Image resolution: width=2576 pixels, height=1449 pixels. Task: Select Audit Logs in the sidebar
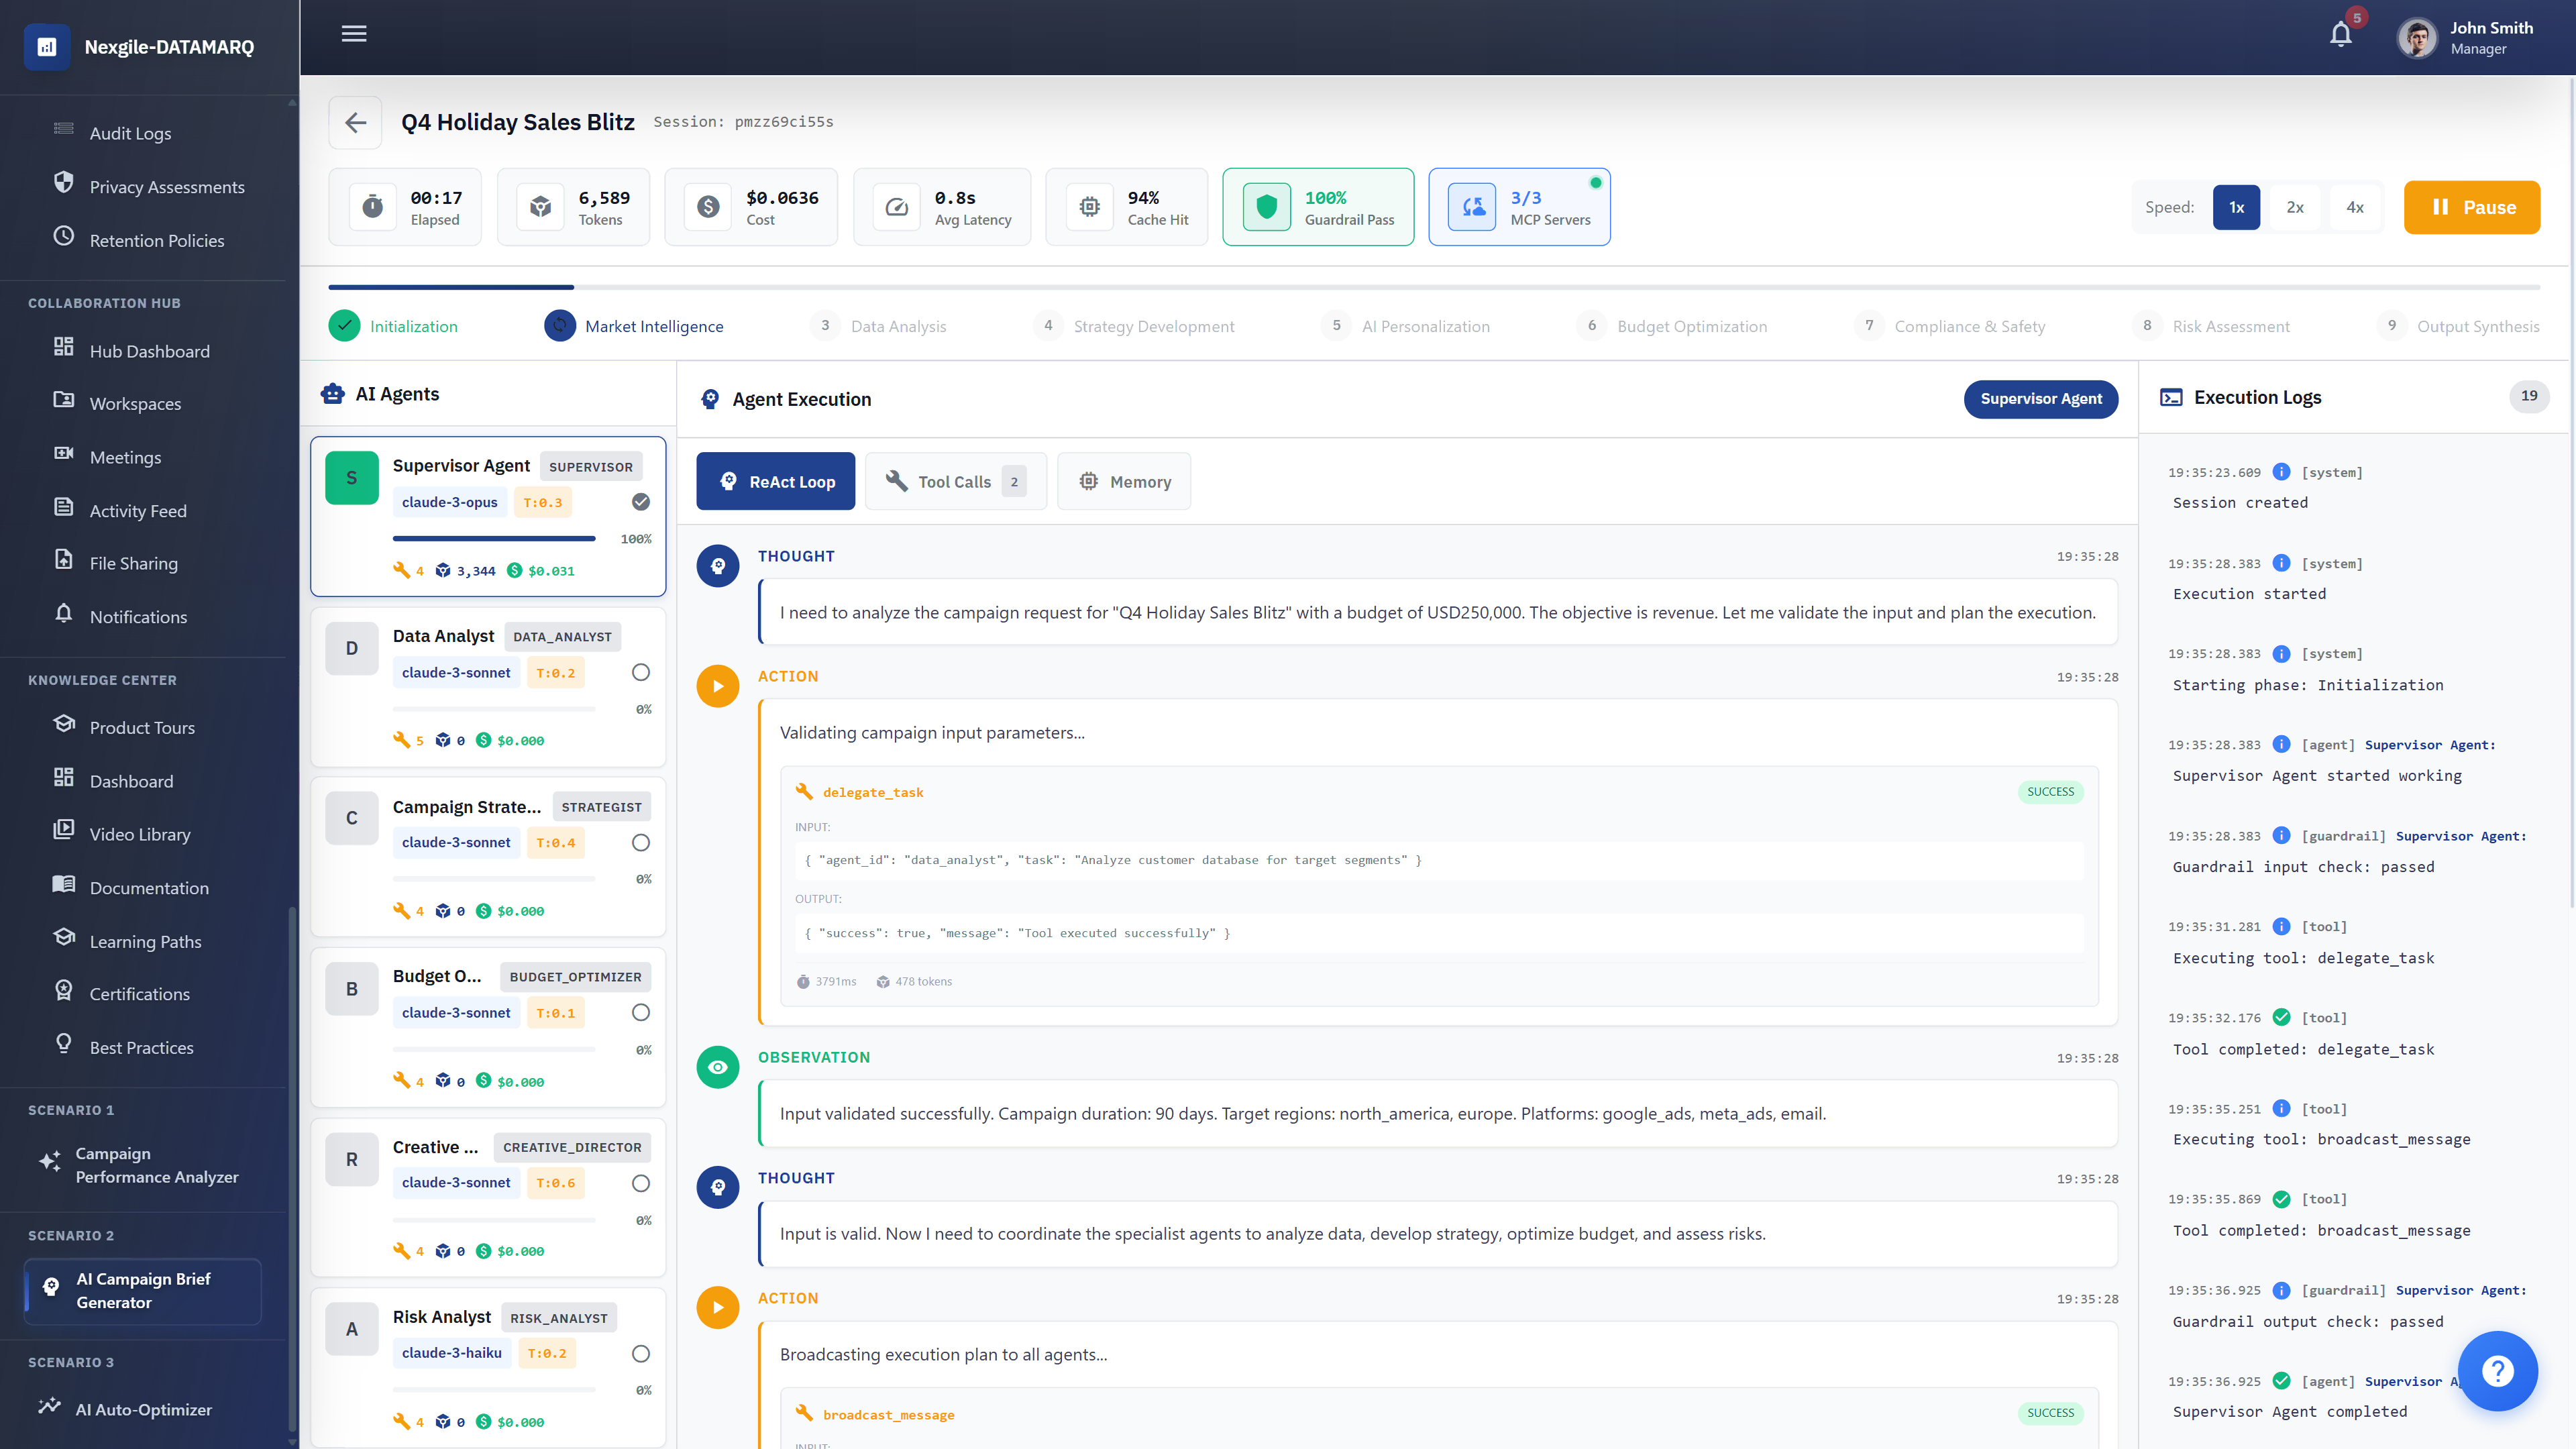point(130,132)
